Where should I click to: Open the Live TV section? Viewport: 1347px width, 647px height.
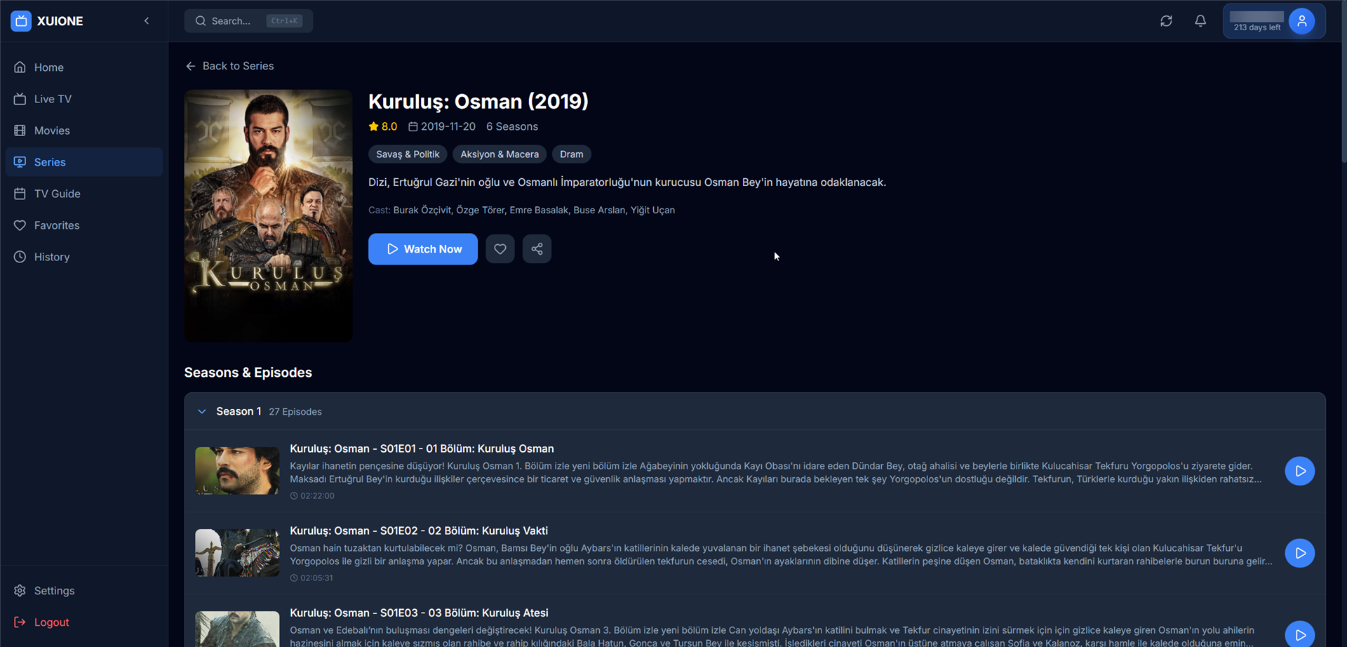[x=53, y=99]
